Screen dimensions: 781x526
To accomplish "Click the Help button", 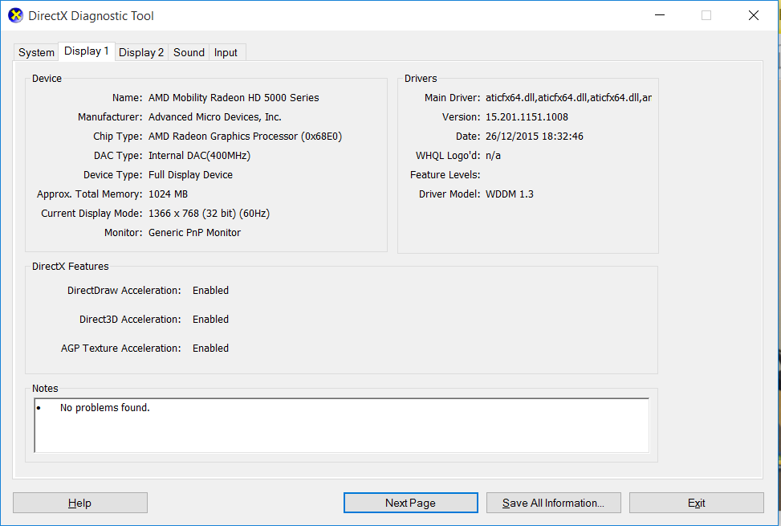I will (79, 503).
